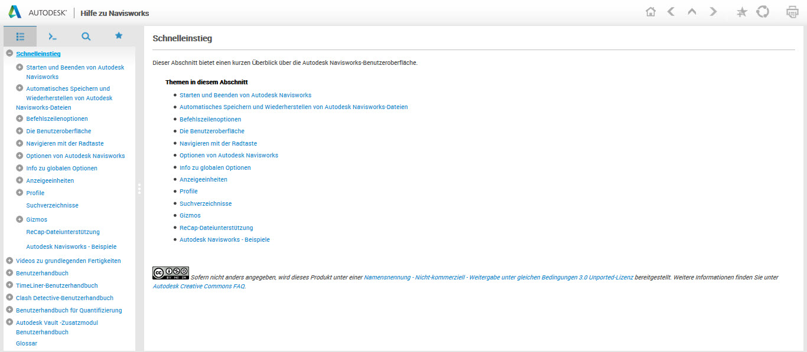This screenshot has height=352, width=807.
Task: Print the page with printer icon
Action: pos(792,12)
